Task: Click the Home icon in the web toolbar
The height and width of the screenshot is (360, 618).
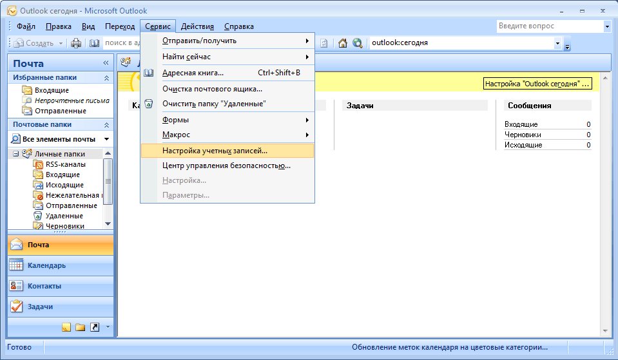Action: pos(343,43)
